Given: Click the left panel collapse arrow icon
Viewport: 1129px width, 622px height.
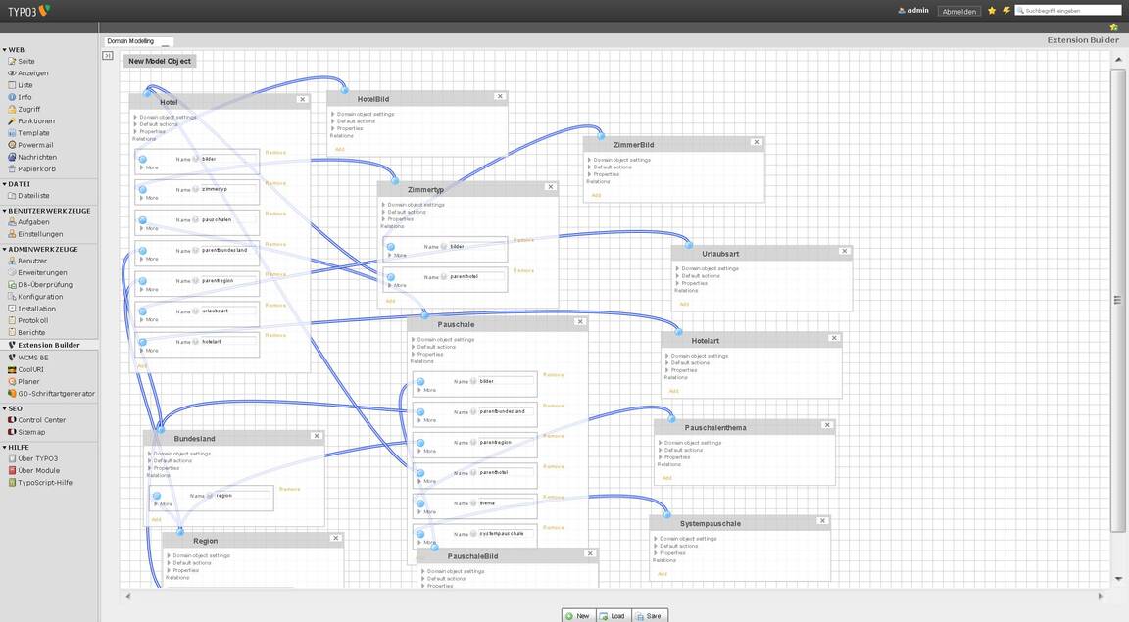Looking at the screenshot, I should pyautogui.click(x=108, y=56).
